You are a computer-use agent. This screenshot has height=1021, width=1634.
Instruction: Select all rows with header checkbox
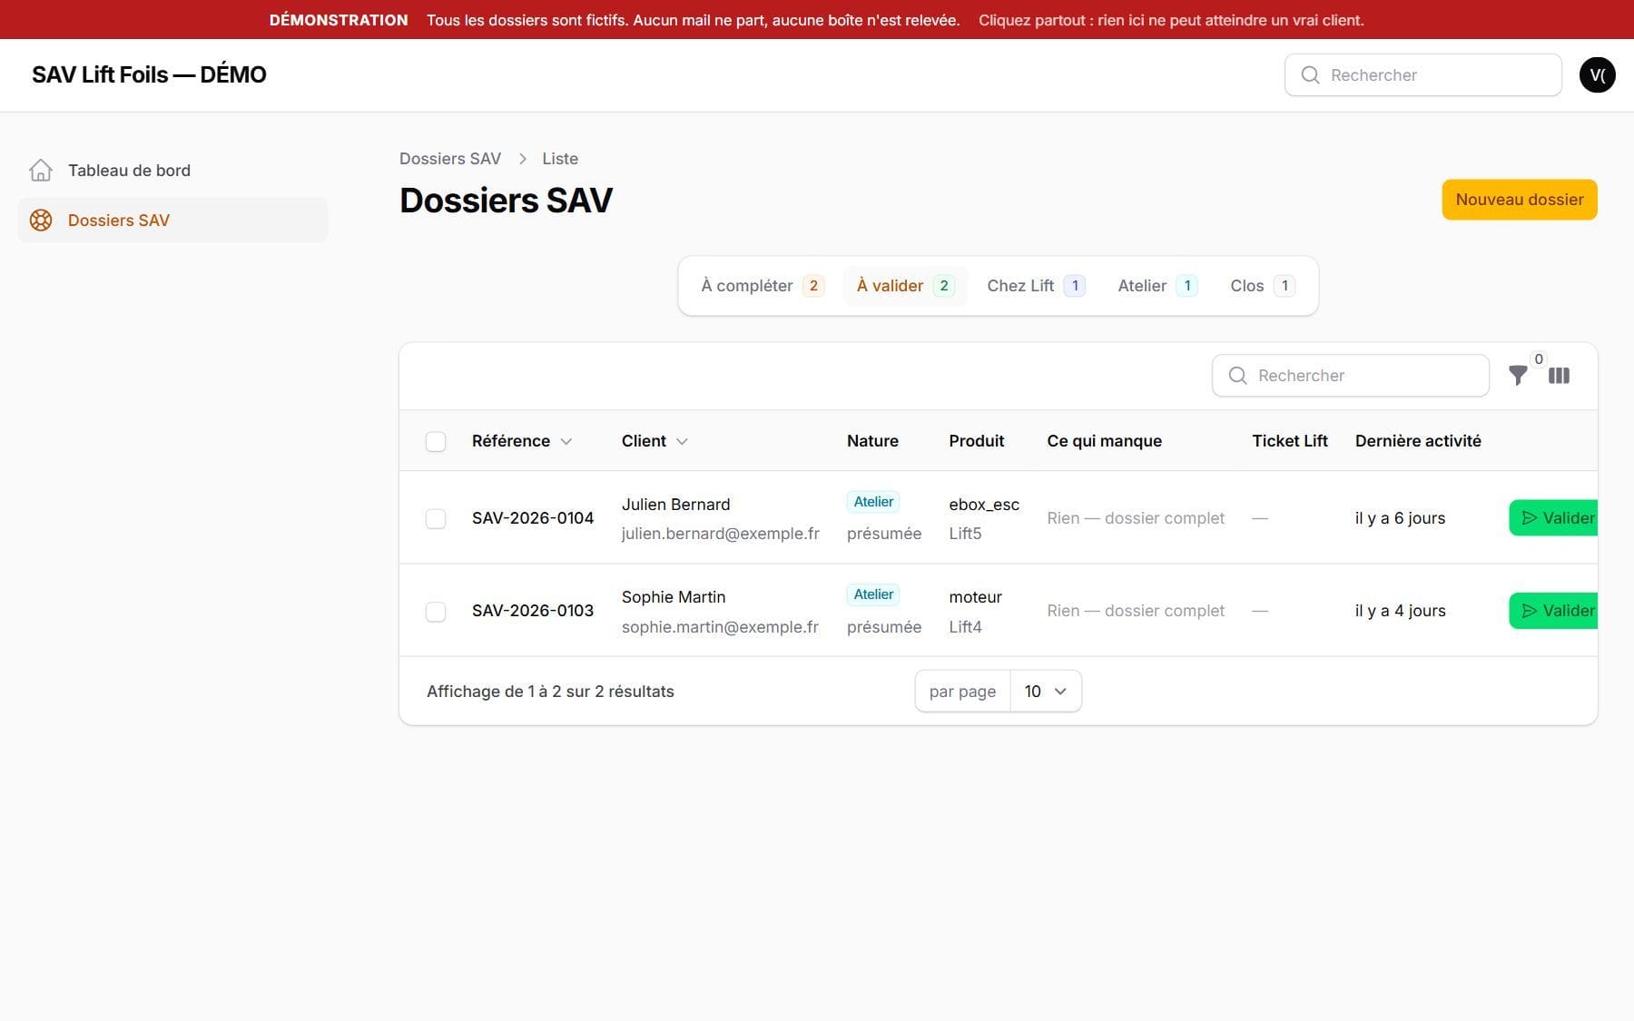(436, 442)
